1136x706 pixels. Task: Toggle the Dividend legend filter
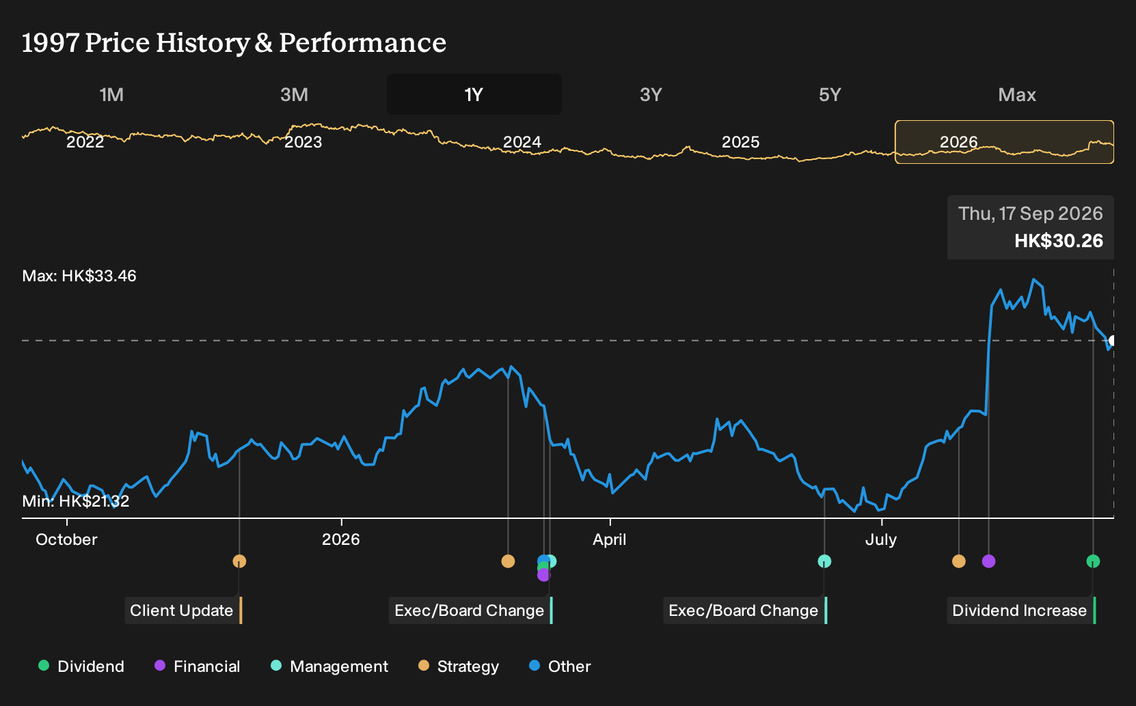coord(81,666)
